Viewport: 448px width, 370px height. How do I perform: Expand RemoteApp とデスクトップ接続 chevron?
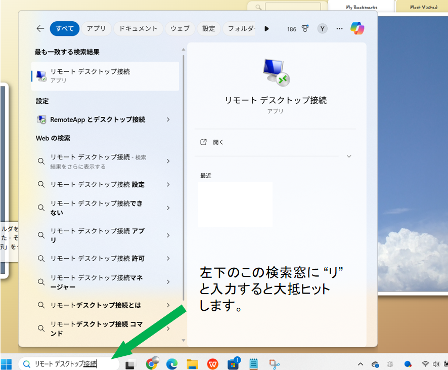tap(168, 120)
